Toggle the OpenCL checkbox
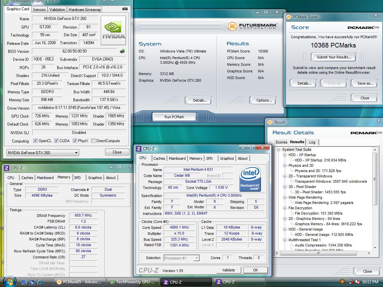Viewport: 383px width, 287px height. tap(36, 141)
